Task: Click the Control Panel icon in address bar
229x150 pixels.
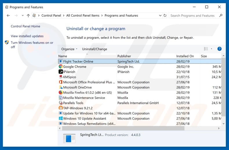Action: [x=34, y=15]
